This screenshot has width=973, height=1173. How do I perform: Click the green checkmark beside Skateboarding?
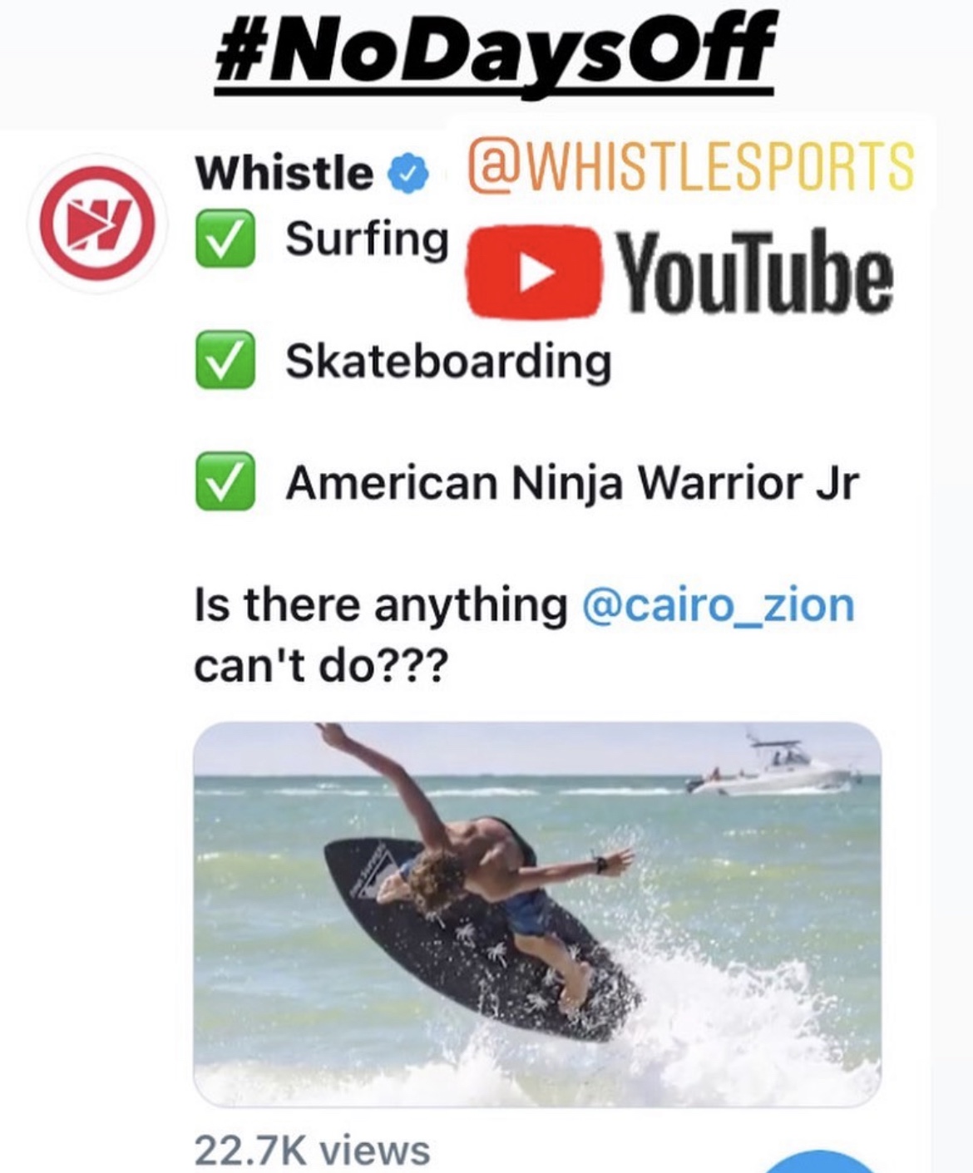tap(225, 361)
